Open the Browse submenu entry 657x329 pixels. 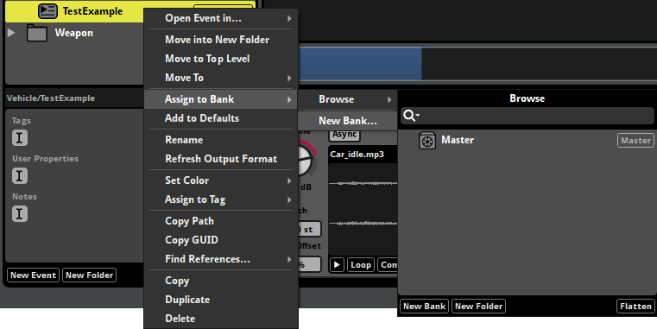tap(348, 99)
